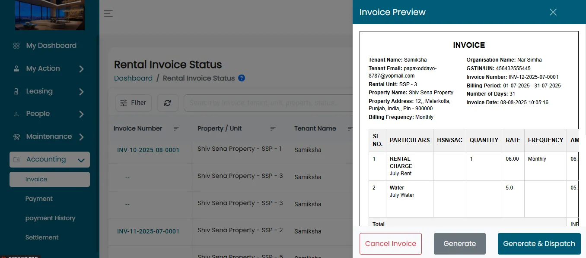The width and height of the screenshot is (586, 258).
Task: Click the My Dashboard grid icon
Action: [x=16, y=46]
